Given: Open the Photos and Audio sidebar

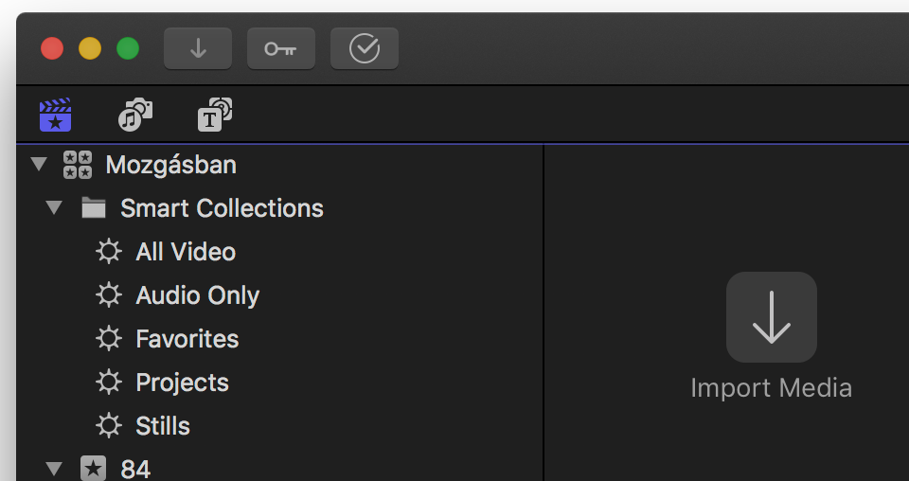Looking at the screenshot, I should pyautogui.click(x=135, y=115).
